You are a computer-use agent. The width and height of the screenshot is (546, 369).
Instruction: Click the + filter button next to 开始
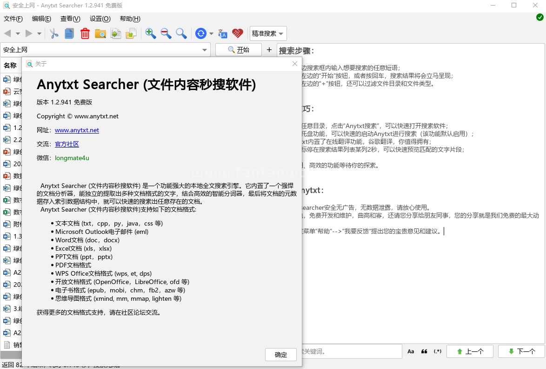(269, 50)
